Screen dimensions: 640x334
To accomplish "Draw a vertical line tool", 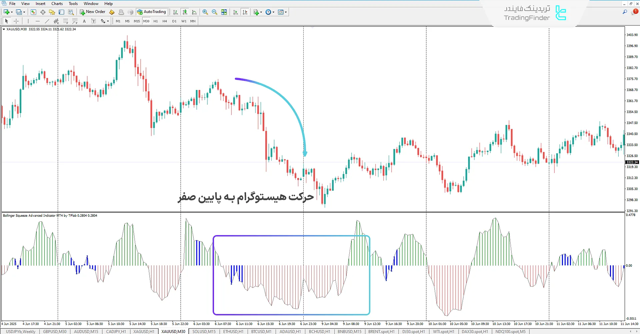I will click(x=28, y=21).
